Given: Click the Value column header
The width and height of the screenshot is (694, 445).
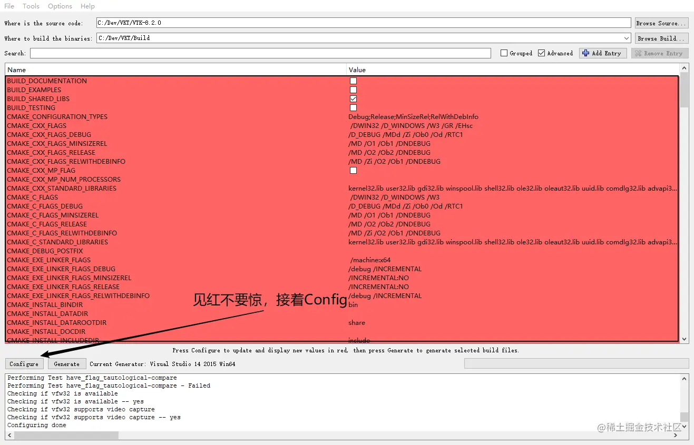Looking at the screenshot, I should coord(513,70).
